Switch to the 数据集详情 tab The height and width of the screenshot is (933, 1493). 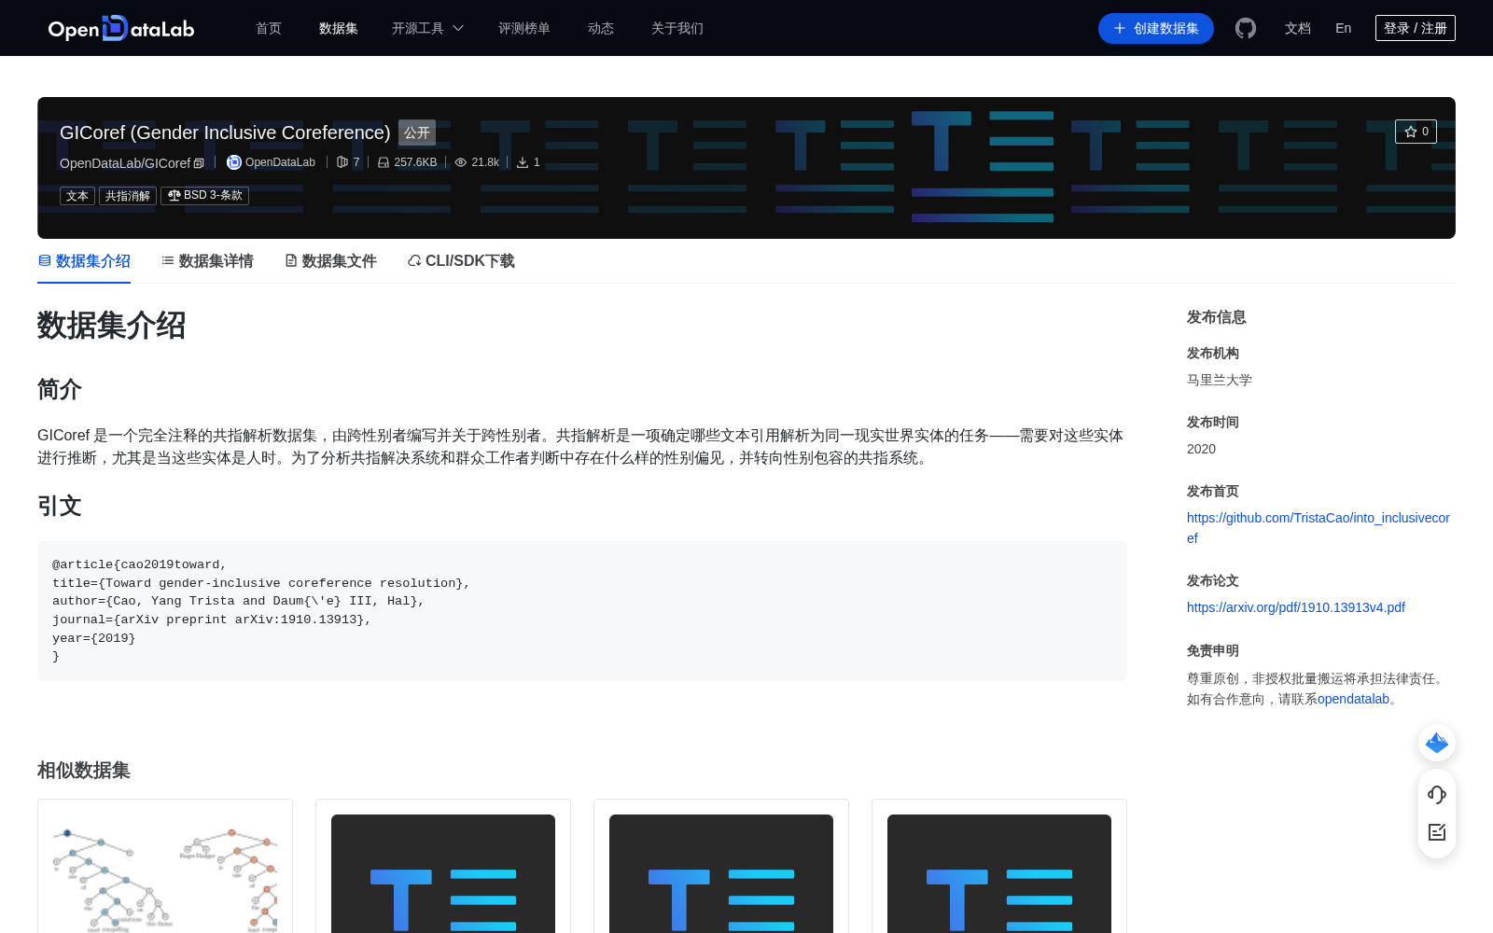[207, 261]
